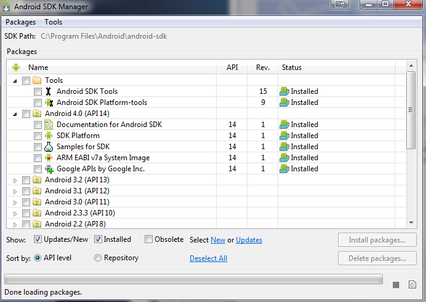Expand the Android 3.2 (API 13) group
This screenshot has height=302, width=426.
pos(15,180)
